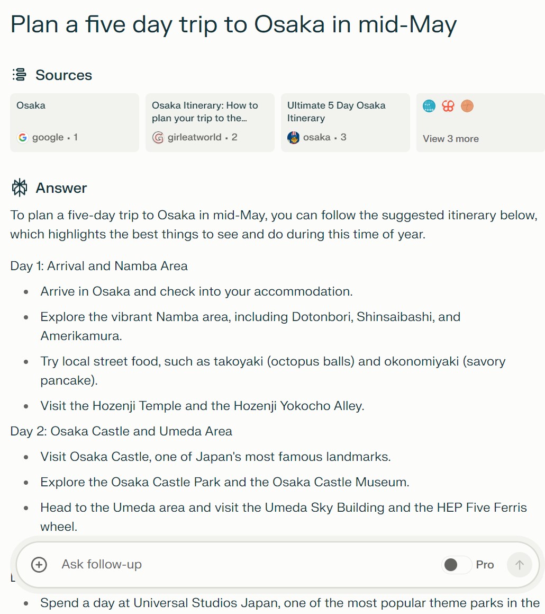Submit follow-up with the up-arrow button
Viewport: 545px width, 614px height.
coord(519,565)
